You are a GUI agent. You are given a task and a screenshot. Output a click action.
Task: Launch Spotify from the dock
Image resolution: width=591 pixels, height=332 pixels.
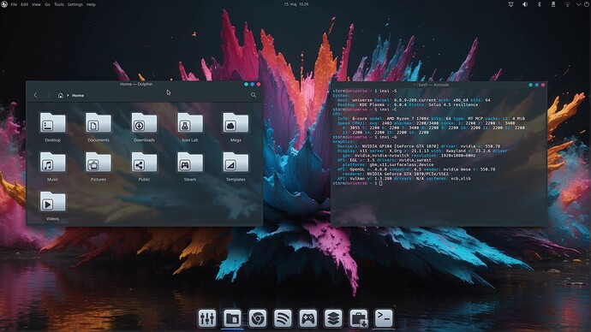pyautogui.click(x=283, y=318)
